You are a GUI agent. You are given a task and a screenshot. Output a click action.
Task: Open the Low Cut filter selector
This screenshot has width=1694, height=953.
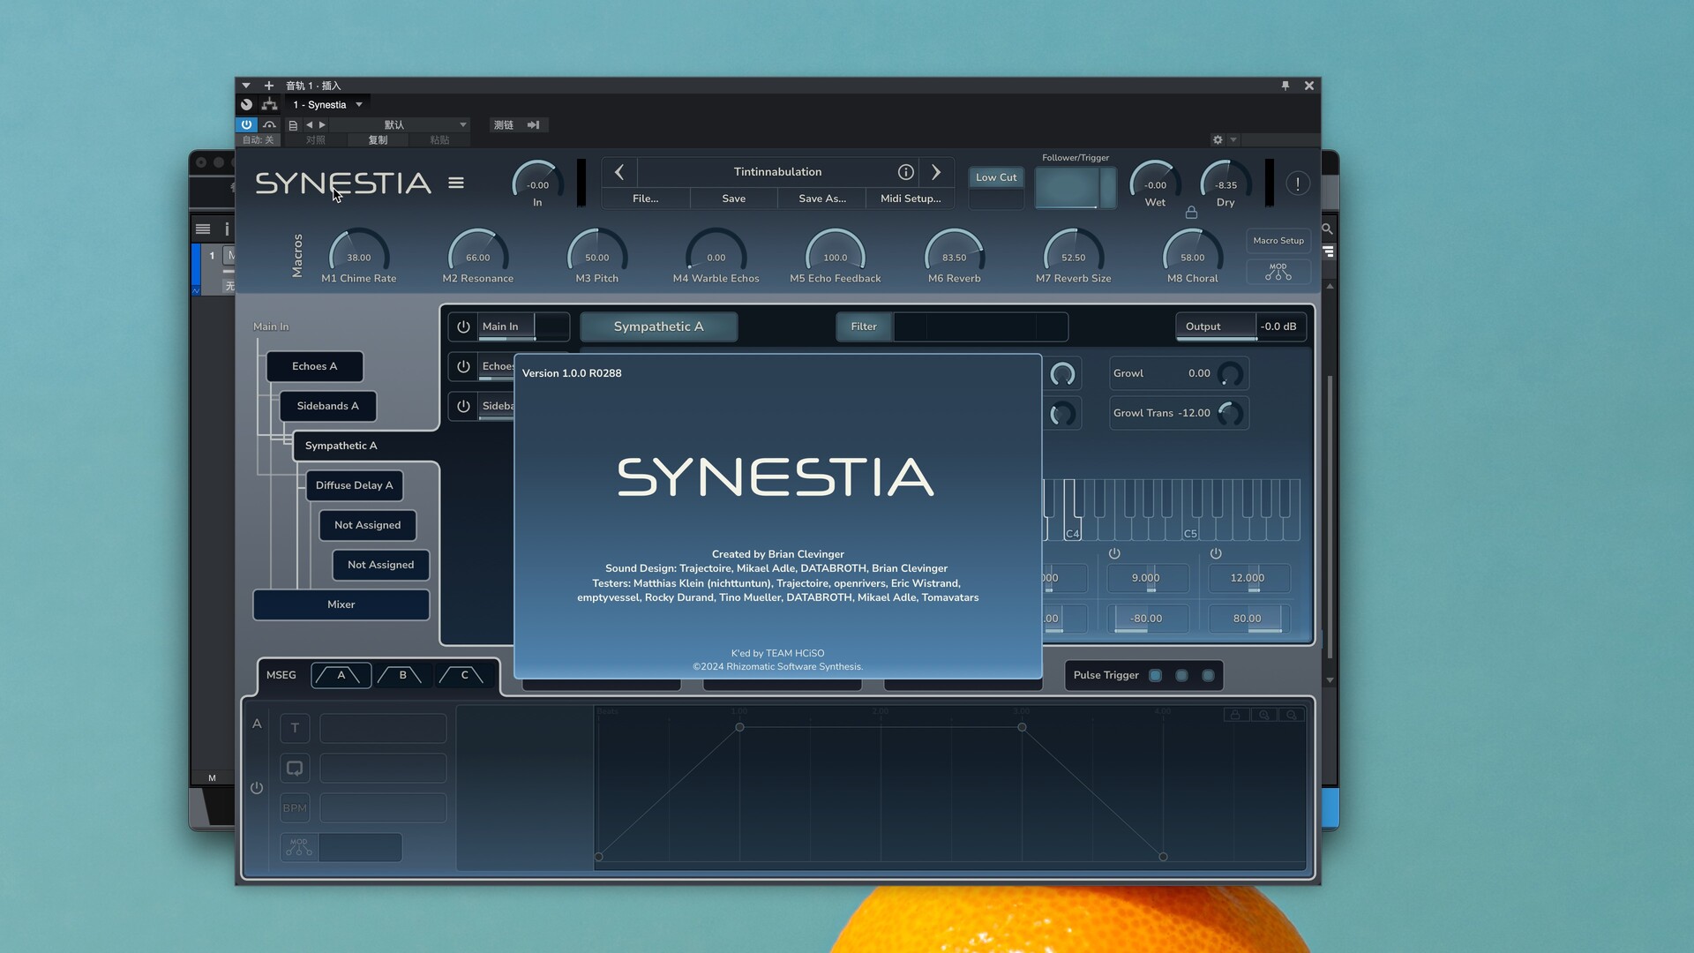tap(996, 177)
